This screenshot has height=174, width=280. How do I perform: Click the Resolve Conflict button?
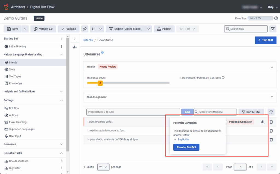(x=186, y=147)
